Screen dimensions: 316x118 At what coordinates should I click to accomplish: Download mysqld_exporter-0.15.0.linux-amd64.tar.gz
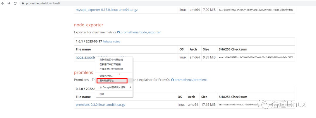107,10
